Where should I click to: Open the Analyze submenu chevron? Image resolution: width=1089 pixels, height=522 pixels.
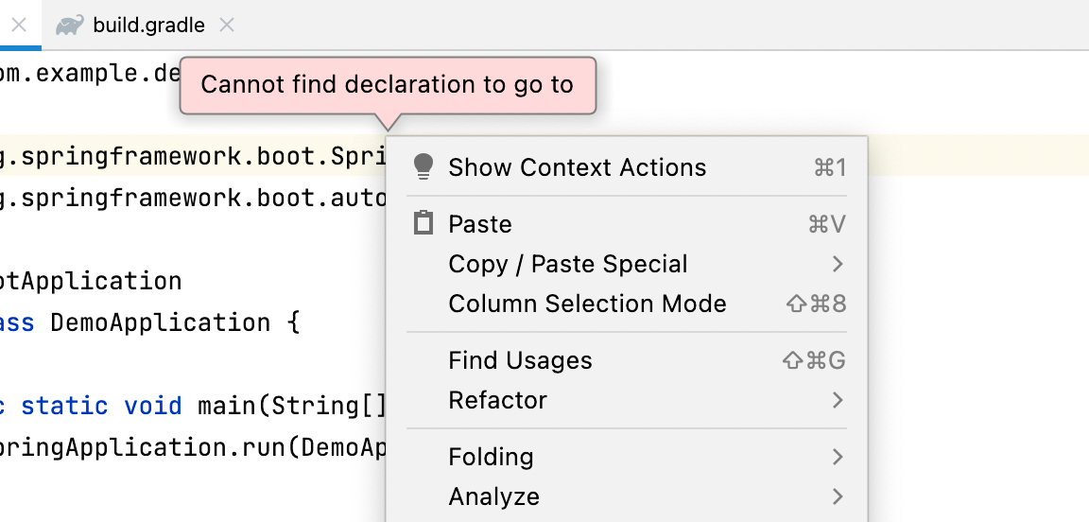[837, 496]
